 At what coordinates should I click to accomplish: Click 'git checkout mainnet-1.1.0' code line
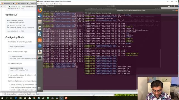[x=16, y=26]
